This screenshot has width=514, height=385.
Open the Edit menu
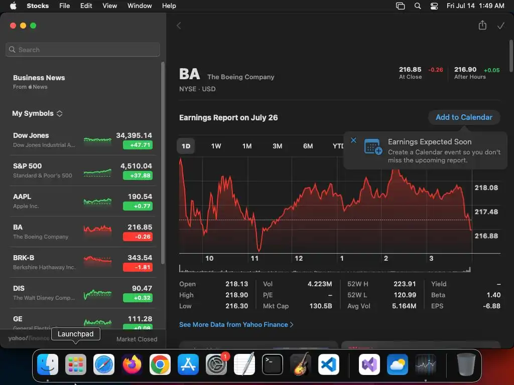click(86, 6)
